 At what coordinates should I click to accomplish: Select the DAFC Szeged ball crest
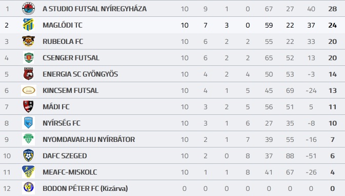28,156
